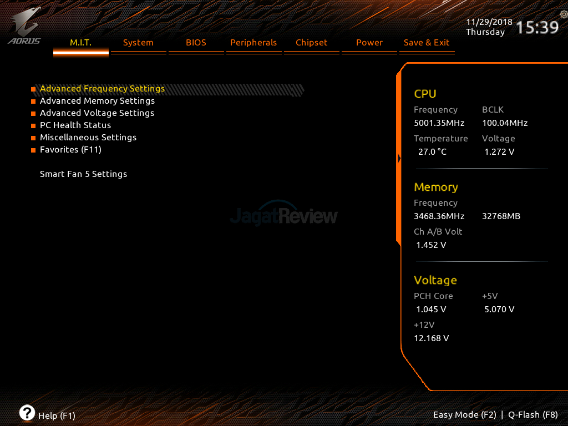Go to the Peripherals tab
The image size is (568, 426).
coord(253,43)
